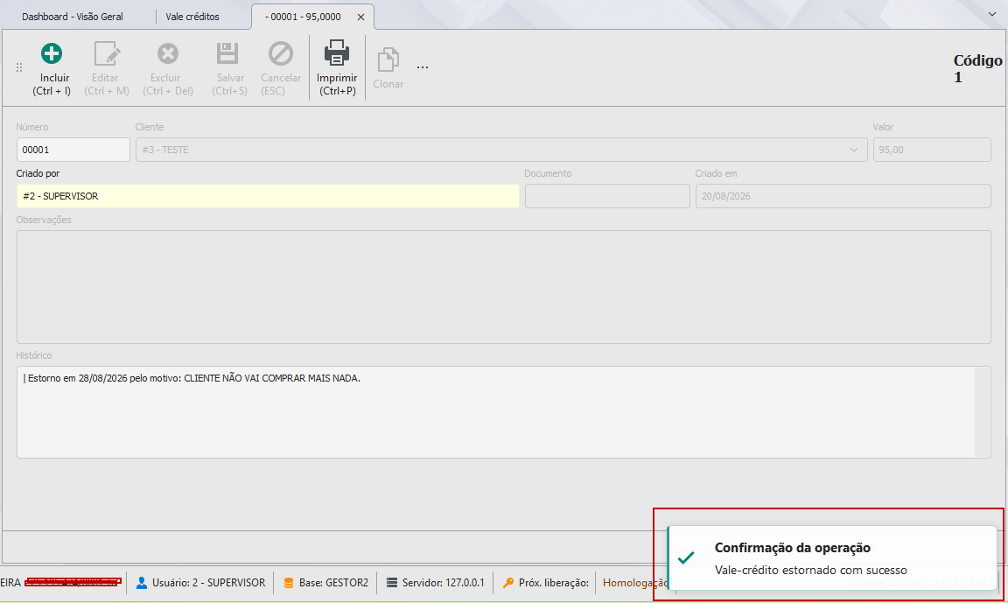Viewport: 1008px width, 603px height.
Task: Click inside the Observações text area
Action: [x=503, y=287]
